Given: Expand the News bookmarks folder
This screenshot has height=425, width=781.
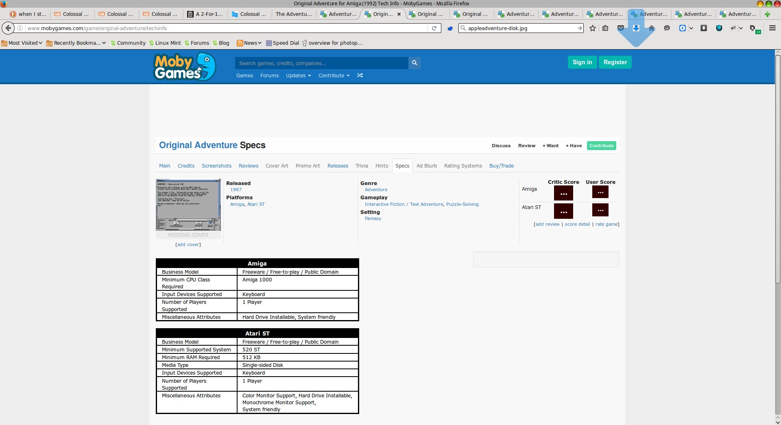Looking at the screenshot, I should pos(249,43).
